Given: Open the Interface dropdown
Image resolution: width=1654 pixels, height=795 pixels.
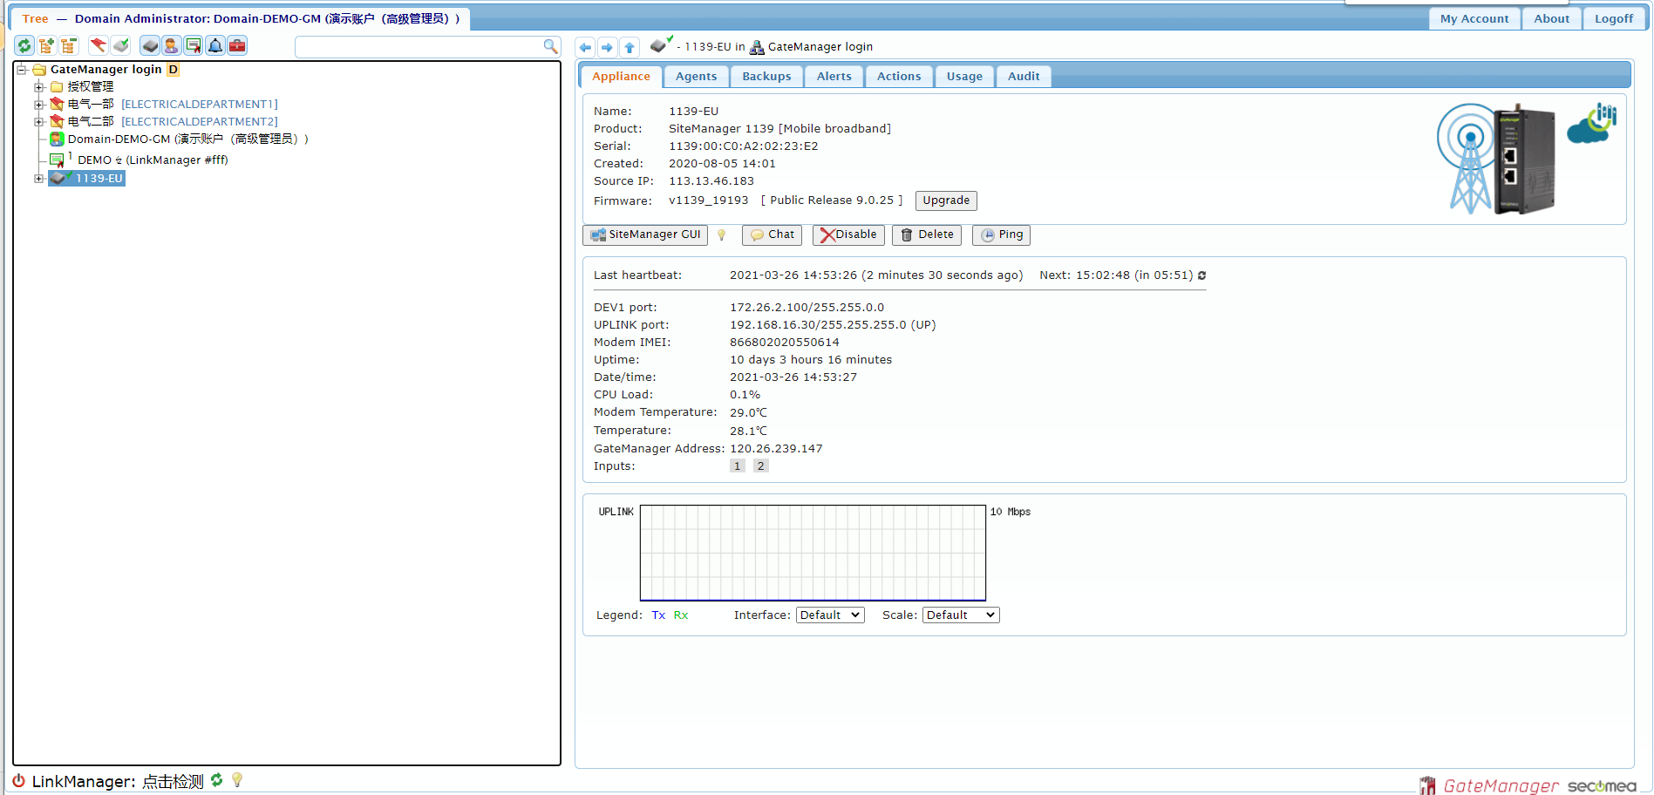Looking at the screenshot, I should (829, 615).
